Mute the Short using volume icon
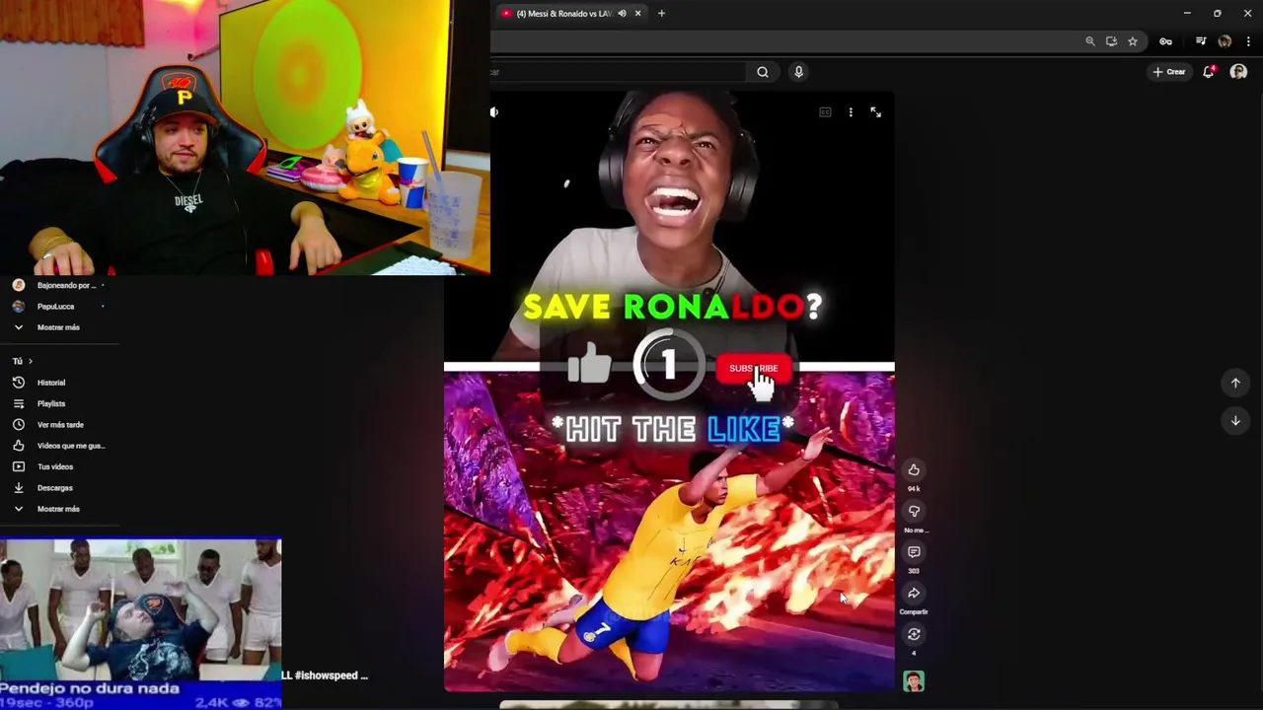This screenshot has width=1263, height=710. 494,112
